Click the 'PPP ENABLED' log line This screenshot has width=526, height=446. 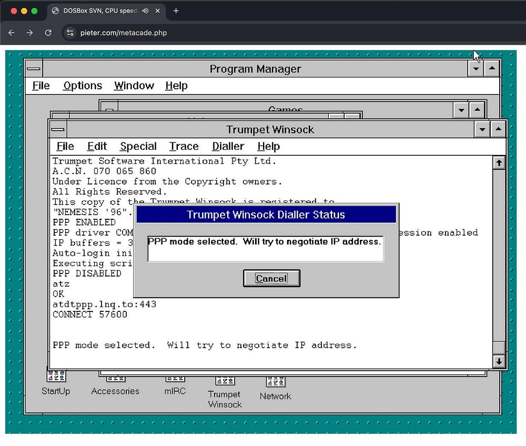click(84, 222)
